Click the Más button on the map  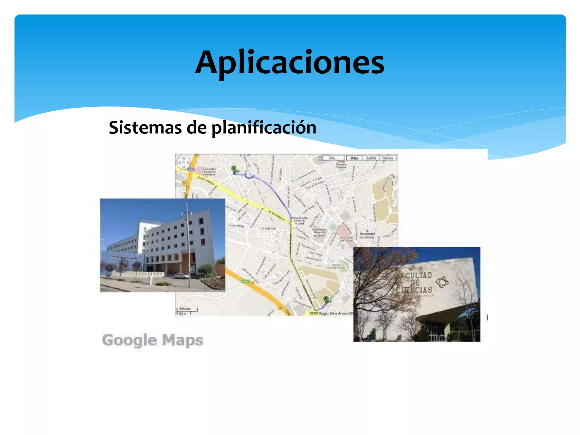click(x=334, y=158)
